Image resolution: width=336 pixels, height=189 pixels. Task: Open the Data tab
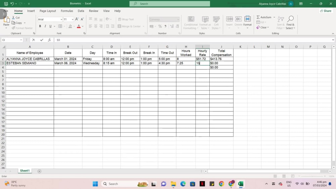pyautogui.click(x=81, y=11)
